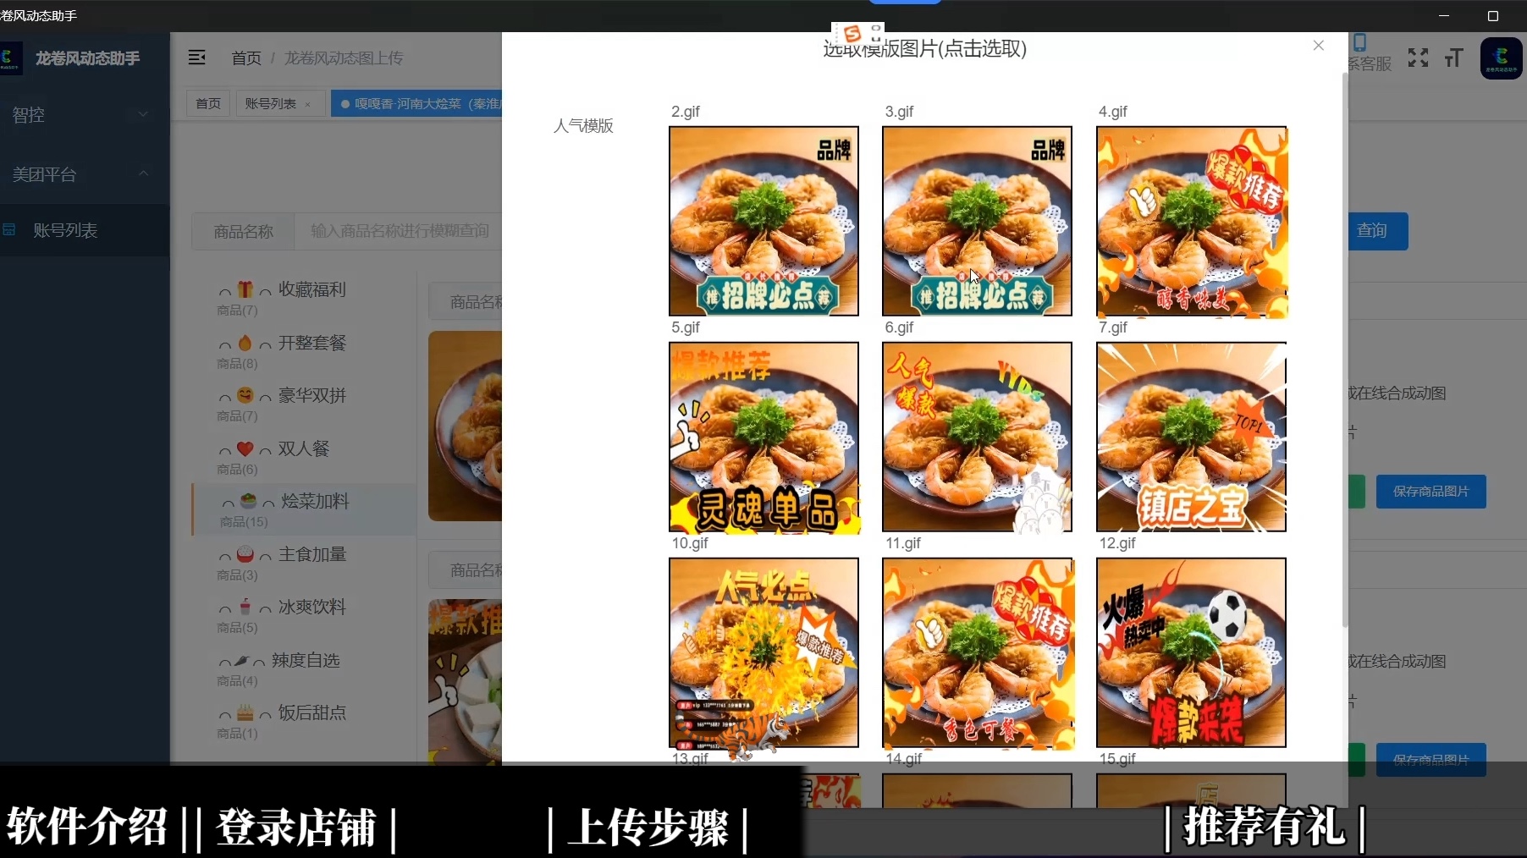Image resolution: width=1527 pixels, height=858 pixels.
Task: Open the app logo avatar at top right
Action: [x=1500, y=58]
